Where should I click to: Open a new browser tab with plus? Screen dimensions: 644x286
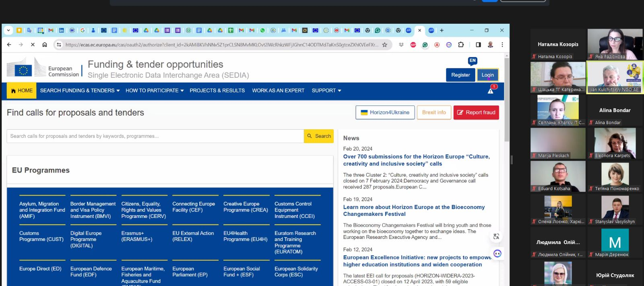tap(442, 30)
